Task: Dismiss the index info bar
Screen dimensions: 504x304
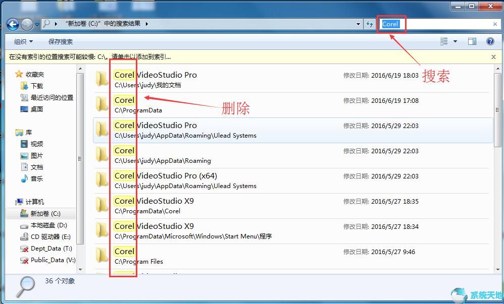Action: [494, 57]
